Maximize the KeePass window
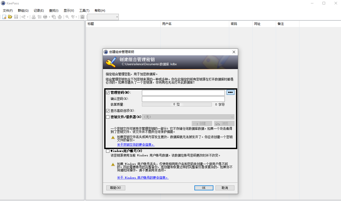The image size is (341, 201). click(324, 3)
